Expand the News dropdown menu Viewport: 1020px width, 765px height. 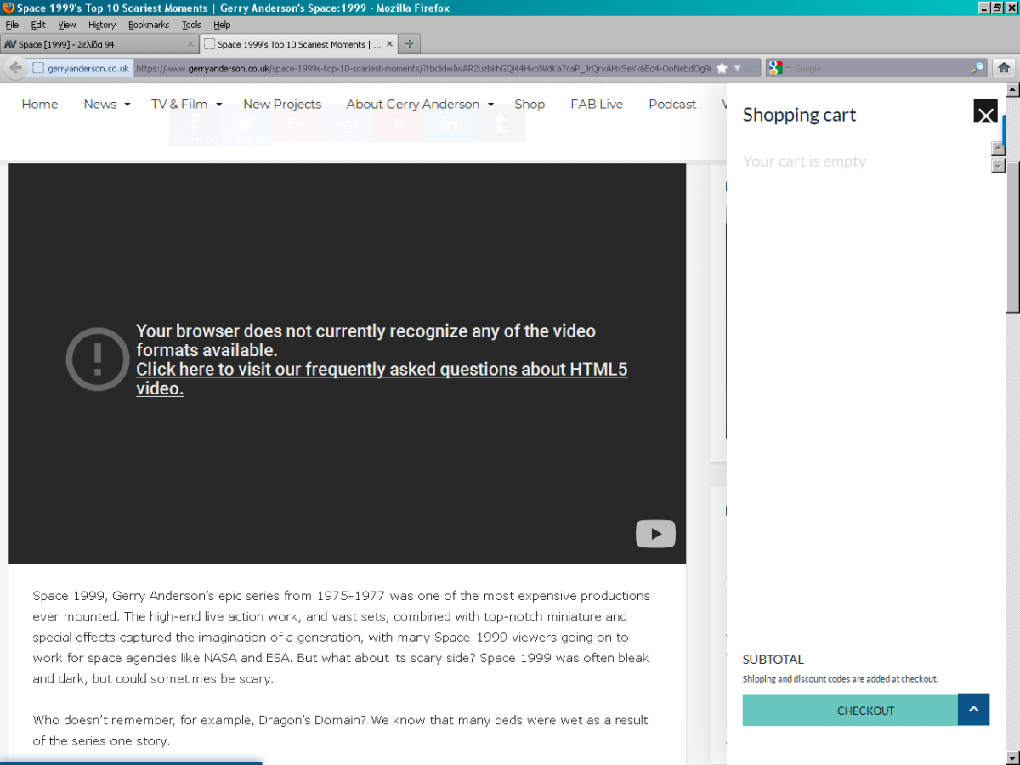[x=127, y=105]
